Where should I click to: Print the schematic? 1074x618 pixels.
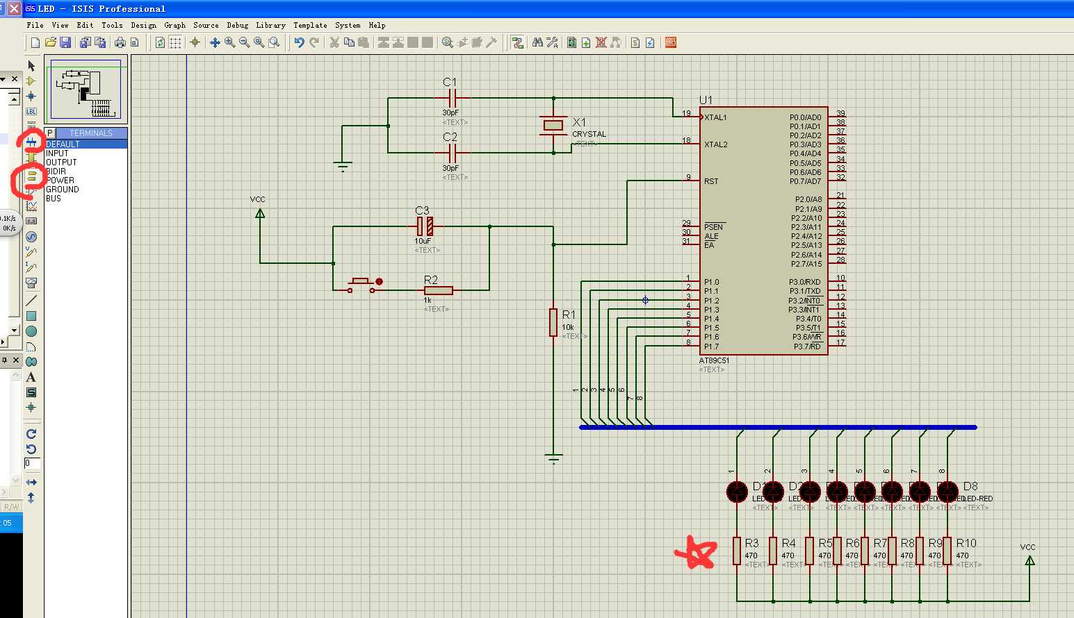tap(120, 42)
